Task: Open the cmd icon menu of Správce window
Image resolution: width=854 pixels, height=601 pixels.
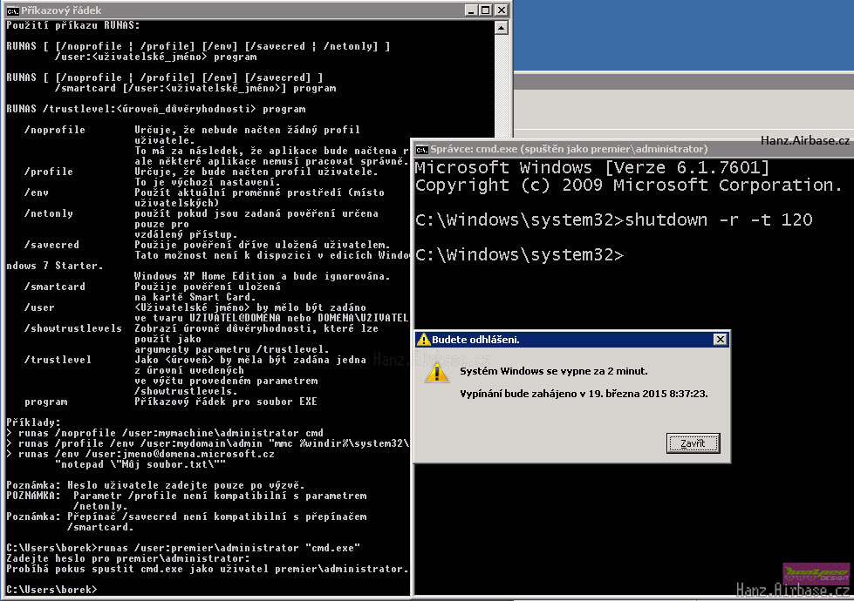Action: 421,149
